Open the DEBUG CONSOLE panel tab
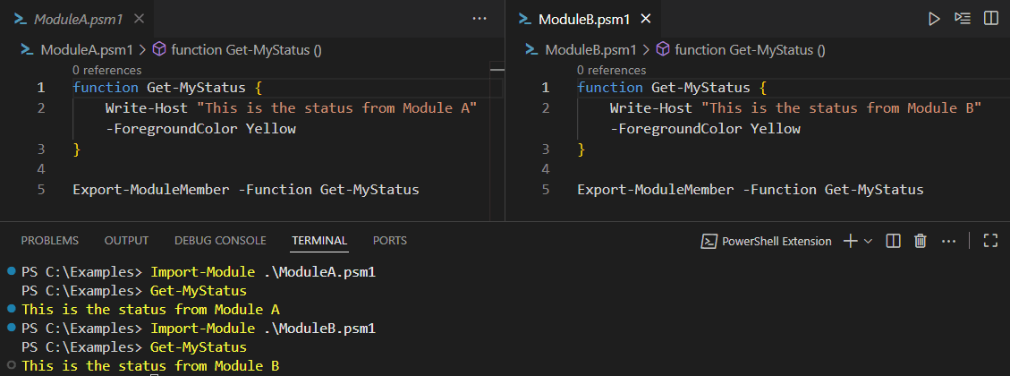This screenshot has width=1010, height=376. coord(220,241)
